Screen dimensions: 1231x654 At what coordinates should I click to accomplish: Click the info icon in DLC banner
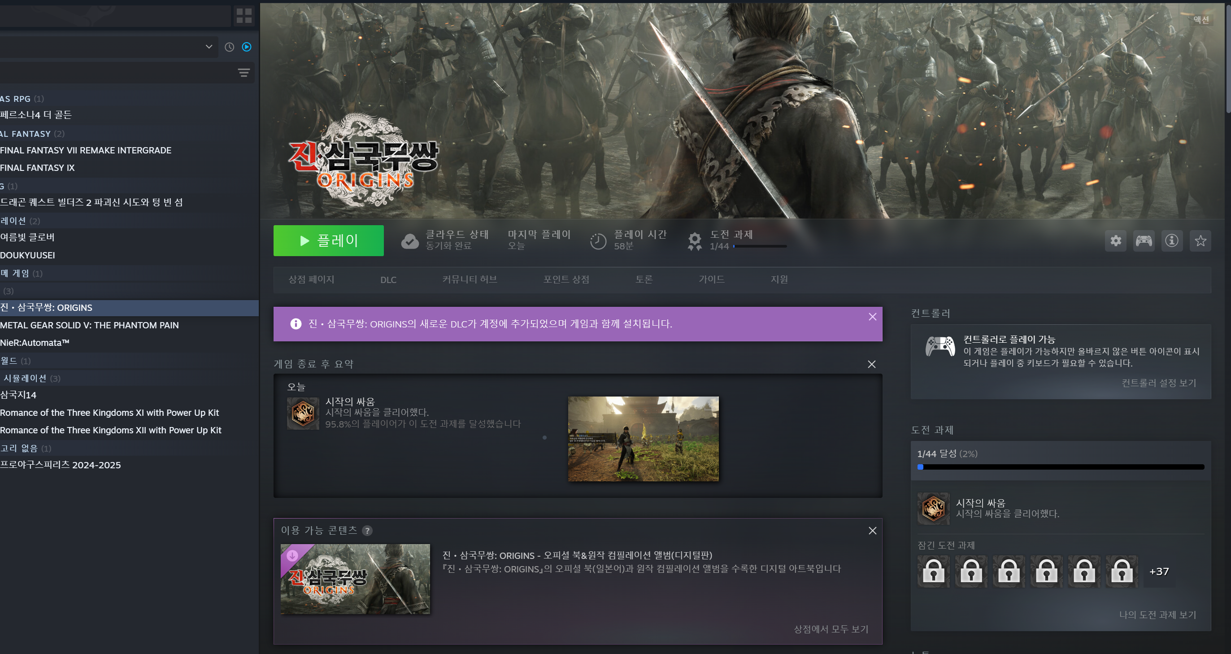pos(296,324)
